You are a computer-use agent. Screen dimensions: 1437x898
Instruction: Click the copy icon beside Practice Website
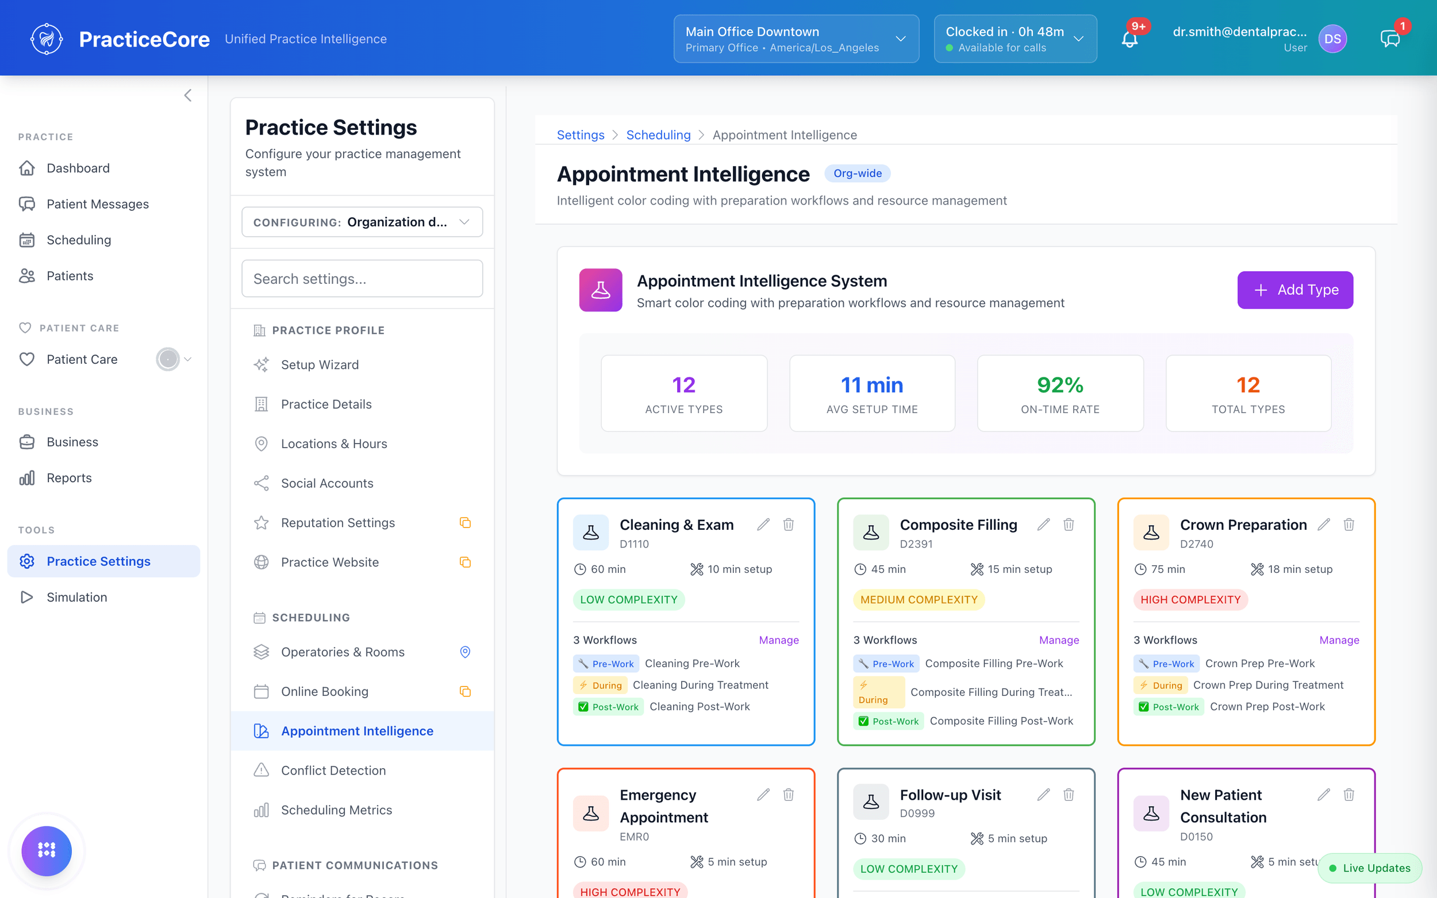(x=465, y=562)
